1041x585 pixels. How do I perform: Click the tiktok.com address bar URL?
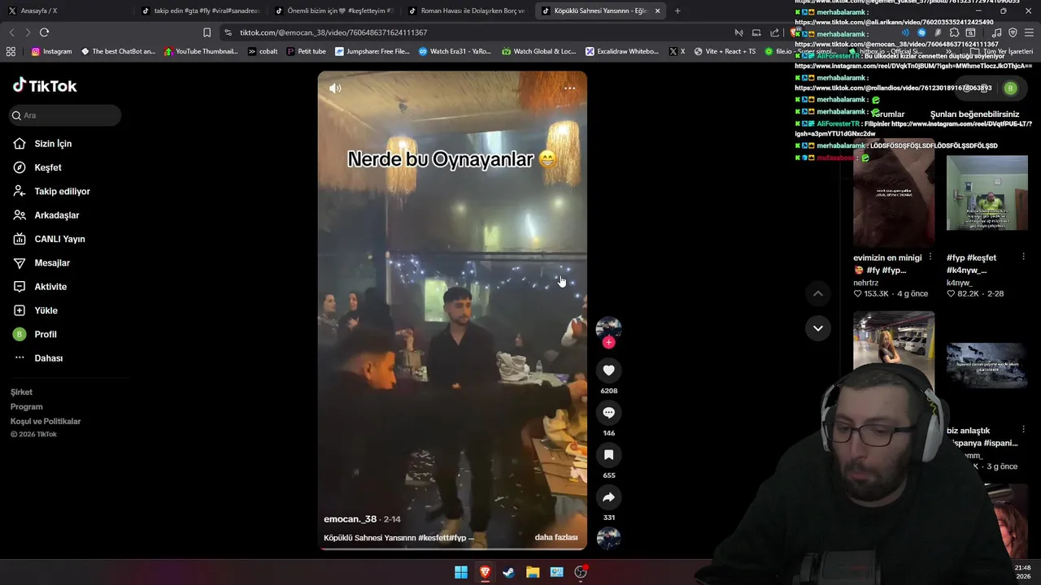[333, 32]
